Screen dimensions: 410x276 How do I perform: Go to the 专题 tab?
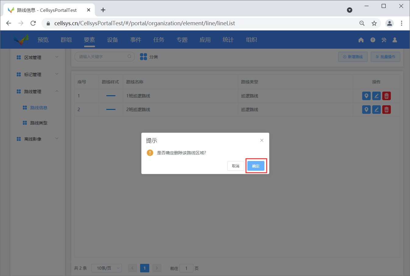click(x=182, y=40)
